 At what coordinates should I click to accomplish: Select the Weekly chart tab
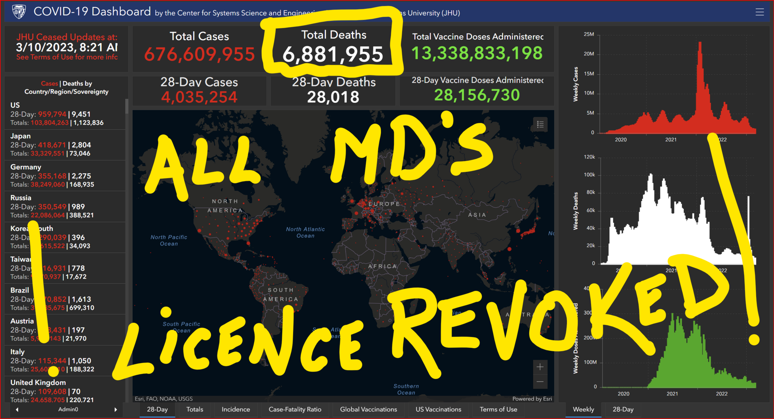583,410
